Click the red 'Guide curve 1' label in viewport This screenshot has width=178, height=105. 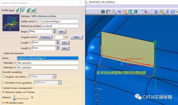click(135, 59)
